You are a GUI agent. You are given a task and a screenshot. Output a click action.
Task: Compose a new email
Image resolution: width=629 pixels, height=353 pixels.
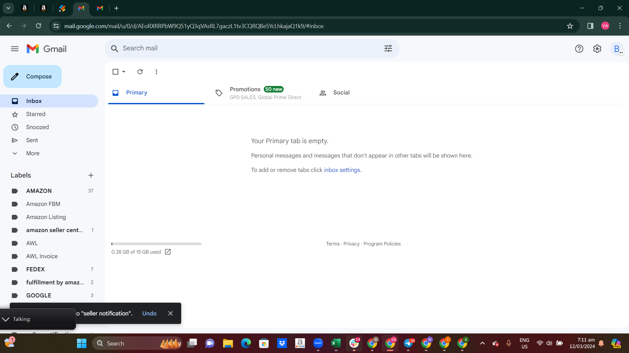(x=32, y=76)
